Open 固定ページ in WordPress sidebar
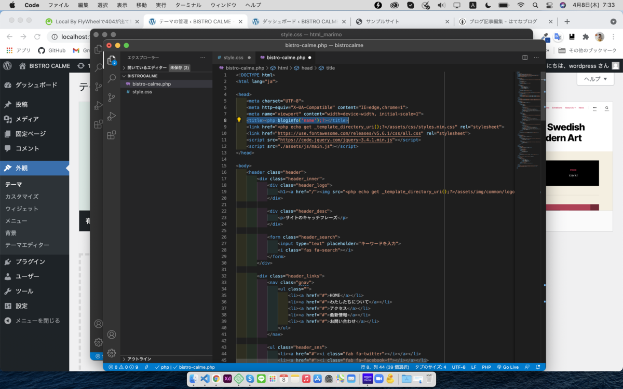Screen dimensions: 623x389 (x=34, y=134)
